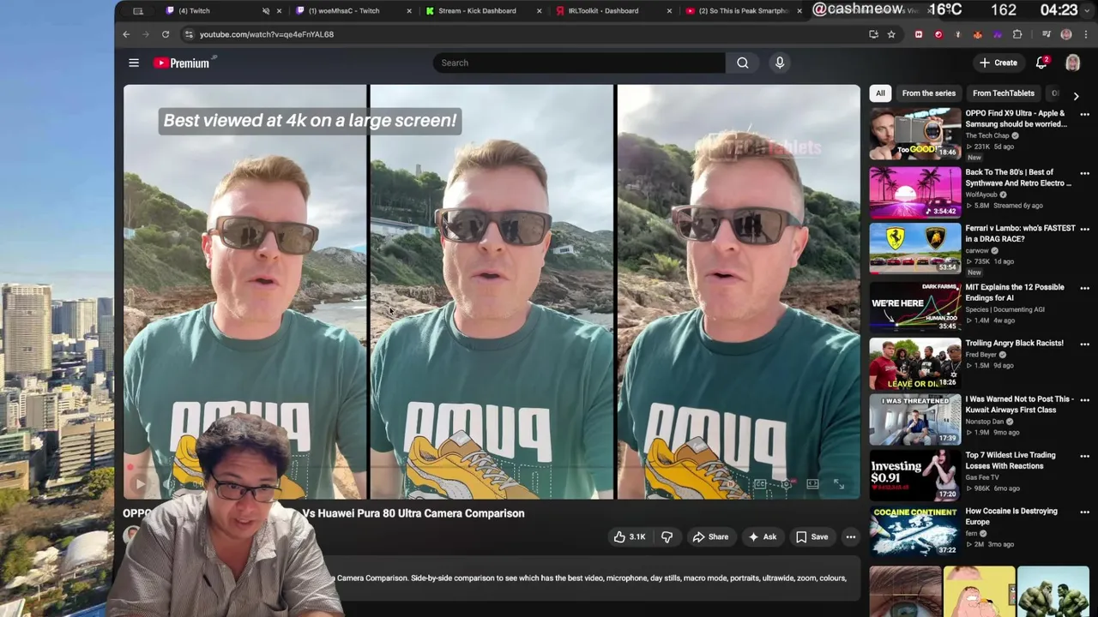Image resolution: width=1098 pixels, height=617 pixels.
Task: Switch the player to theater mode
Action: tap(812, 484)
